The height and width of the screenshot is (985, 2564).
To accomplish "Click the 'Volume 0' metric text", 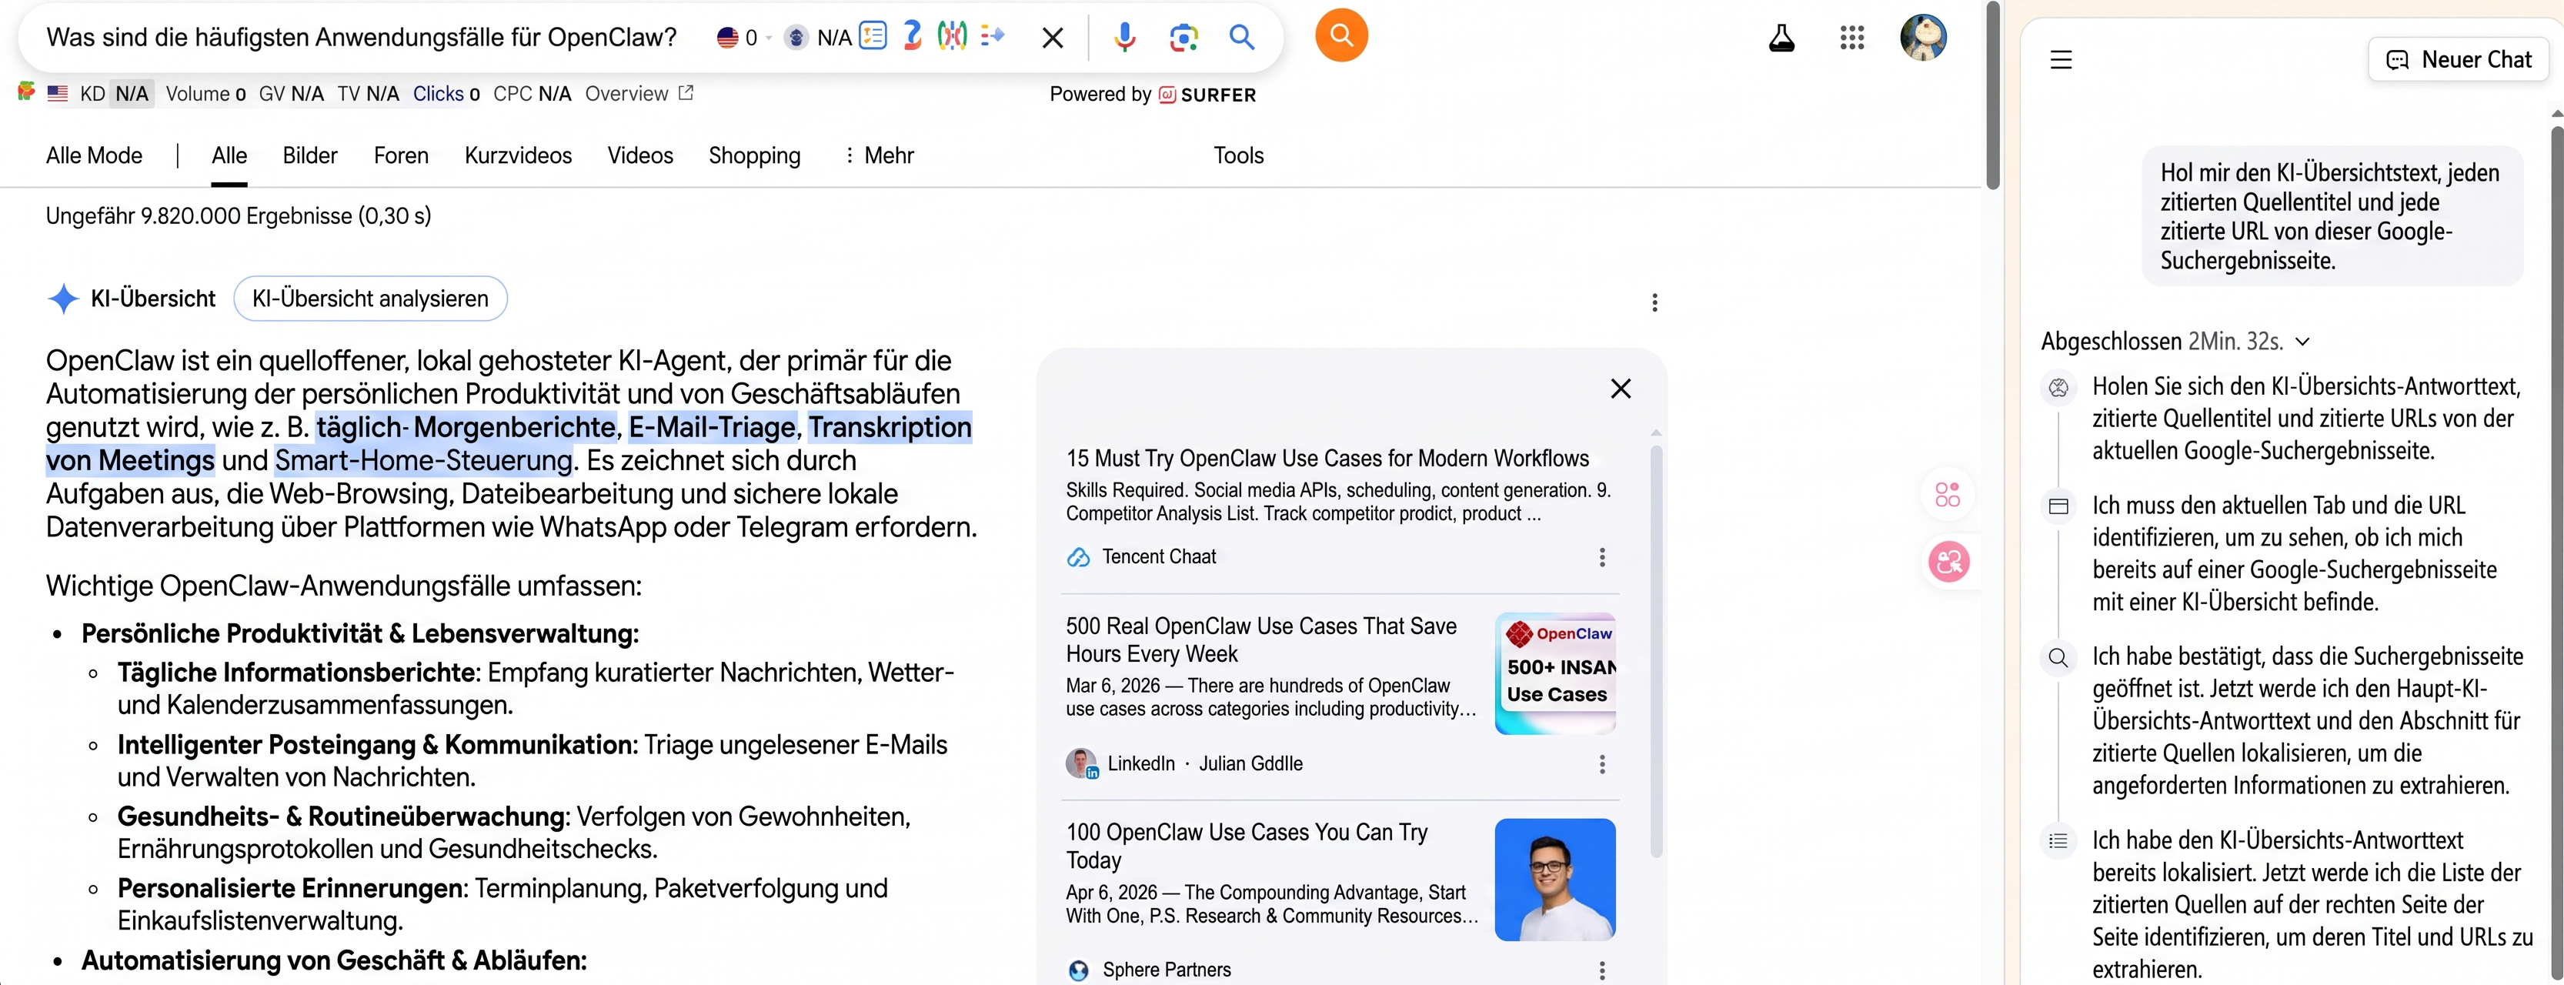I will pos(205,94).
